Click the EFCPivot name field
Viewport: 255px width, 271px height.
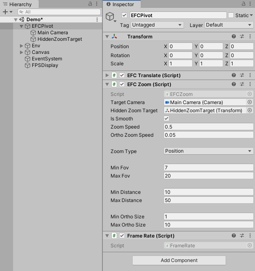178,15
